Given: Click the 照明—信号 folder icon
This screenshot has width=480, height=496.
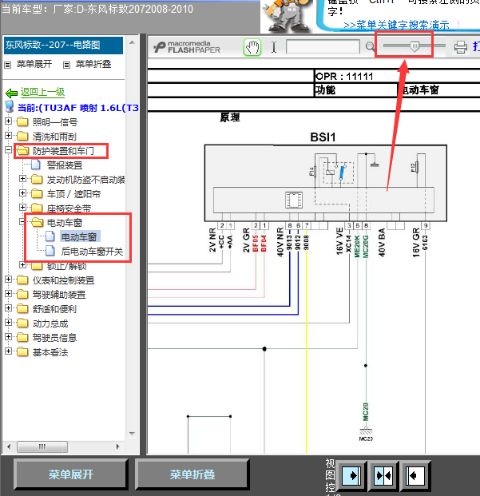Looking at the screenshot, I should 22,121.
